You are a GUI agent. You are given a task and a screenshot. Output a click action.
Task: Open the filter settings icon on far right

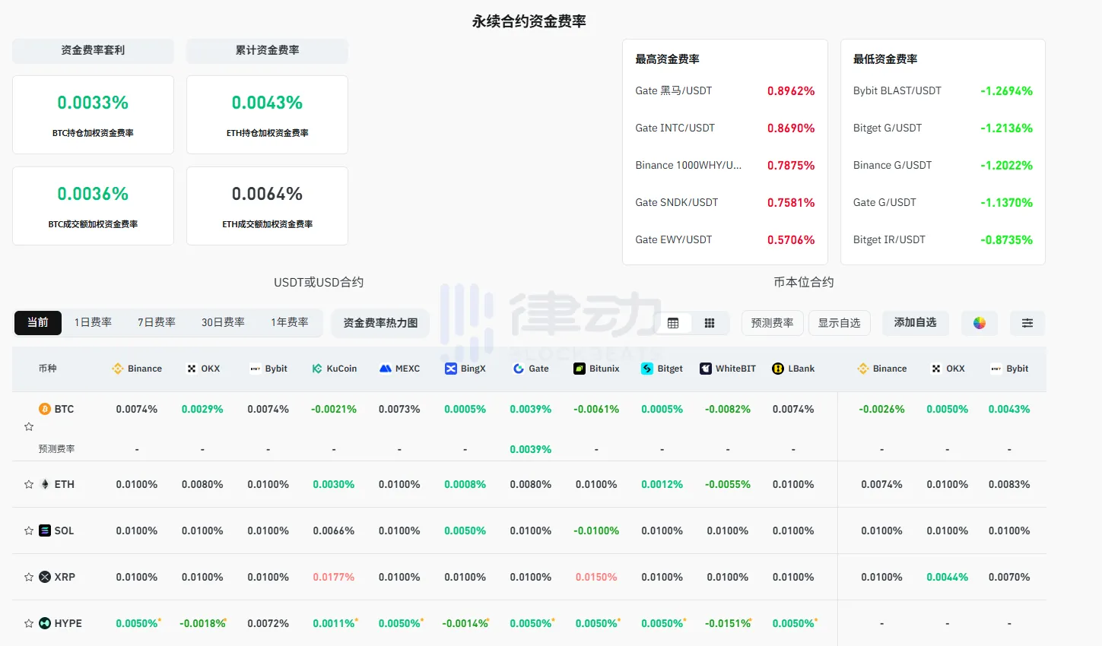1027,322
